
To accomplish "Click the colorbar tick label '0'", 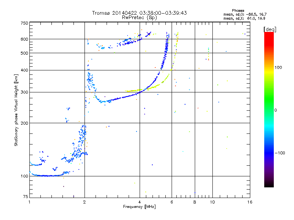I will click(x=276, y=110).
